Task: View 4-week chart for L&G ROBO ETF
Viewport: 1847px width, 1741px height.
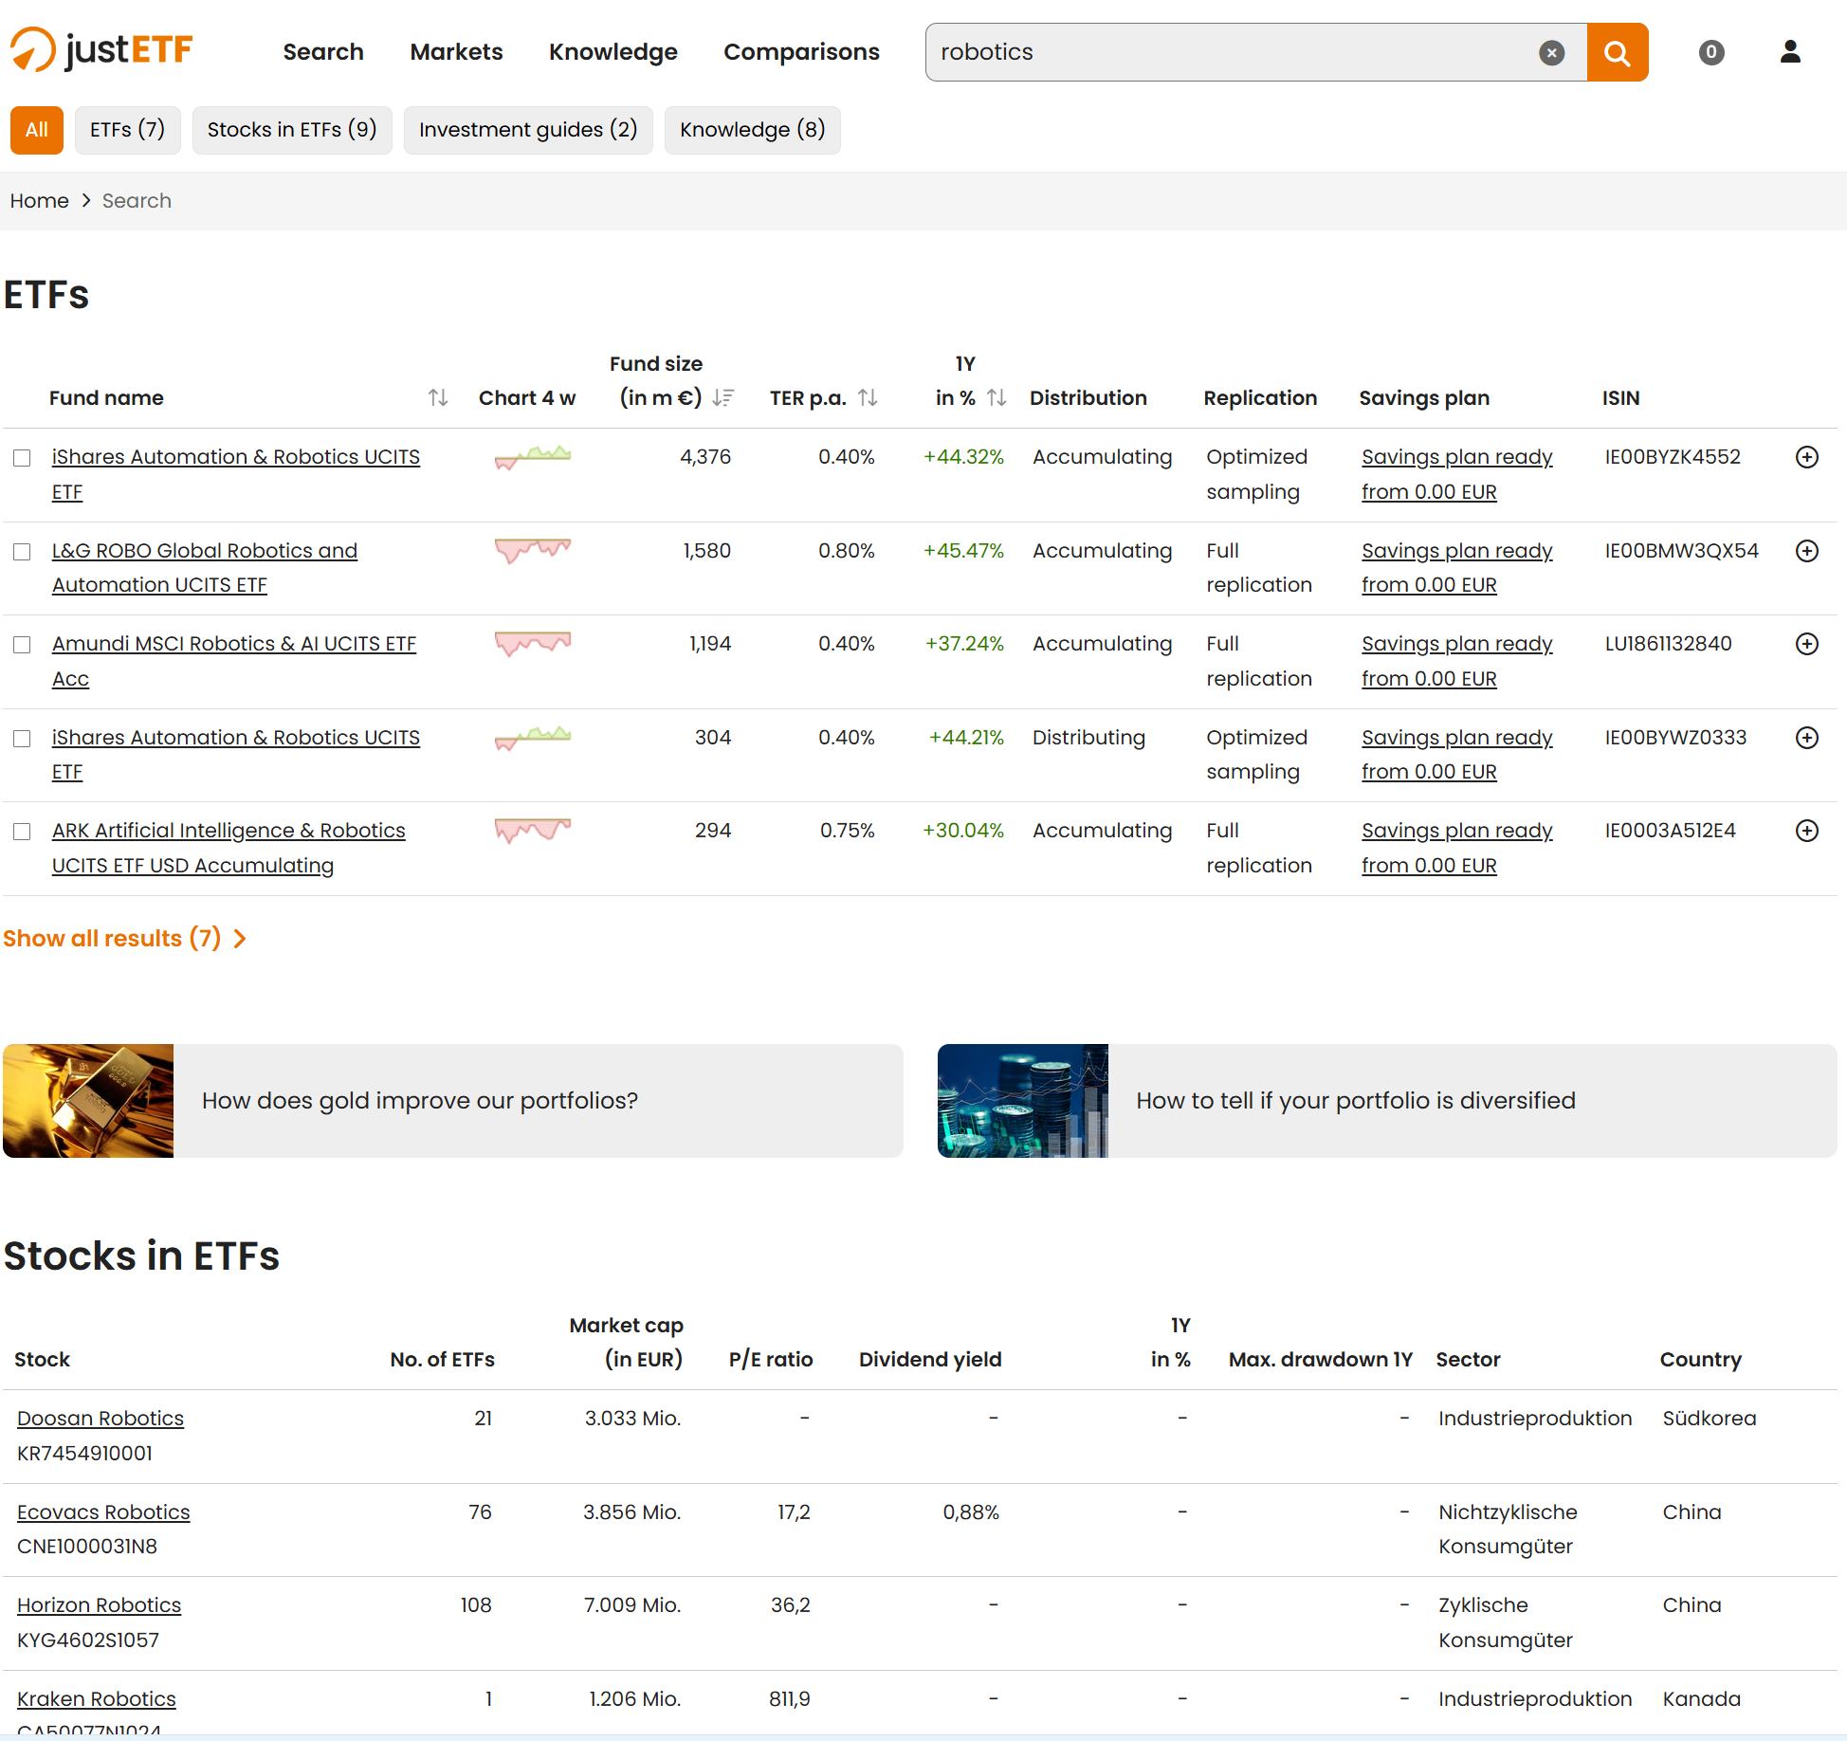Action: (533, 551)
